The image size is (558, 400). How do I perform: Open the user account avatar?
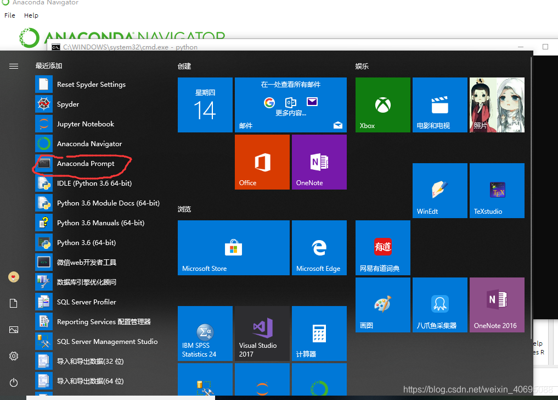pyautogui.click(x=14, y=277)
